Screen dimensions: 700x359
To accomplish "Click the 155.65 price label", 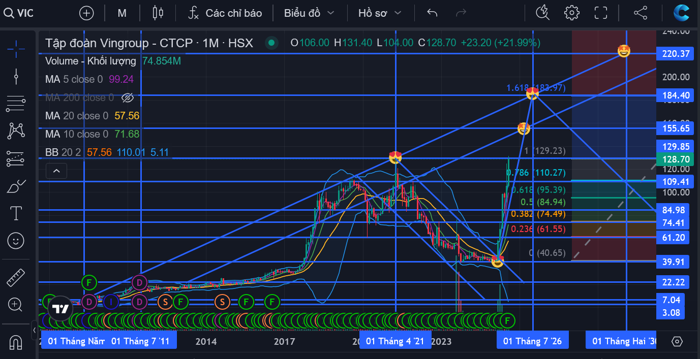I will click(x=675, y=128).
